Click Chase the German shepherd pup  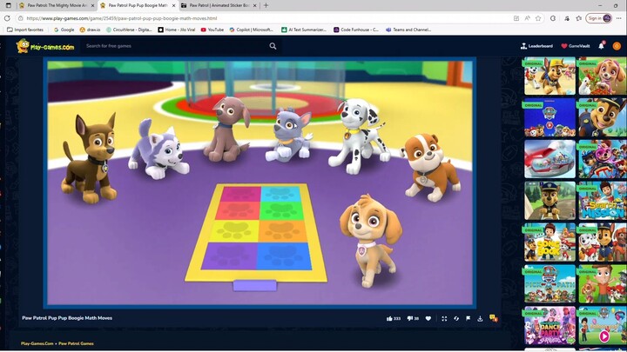(x=90, y=158)
